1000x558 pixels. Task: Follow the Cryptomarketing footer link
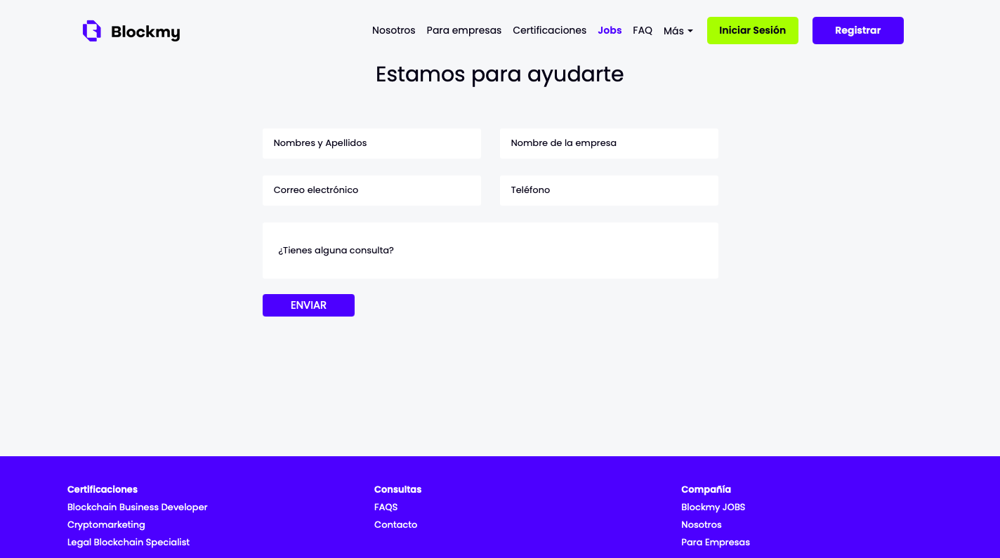106,524
